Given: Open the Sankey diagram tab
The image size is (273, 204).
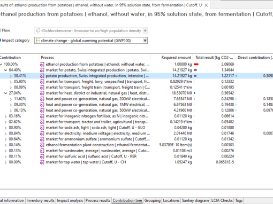Looking at the screenshot, I should coord(195,200).
